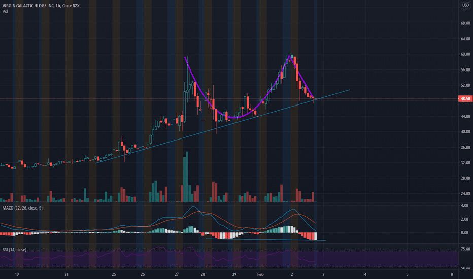473x279 pixels.
Task: Click the 24.00 price axis label
Action: point(465,194)
